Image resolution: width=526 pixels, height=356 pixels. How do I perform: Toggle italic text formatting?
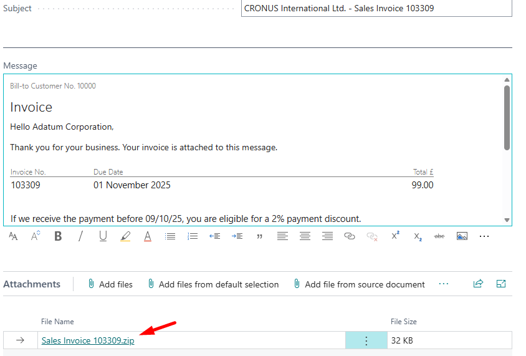click(x=80, y=236)
